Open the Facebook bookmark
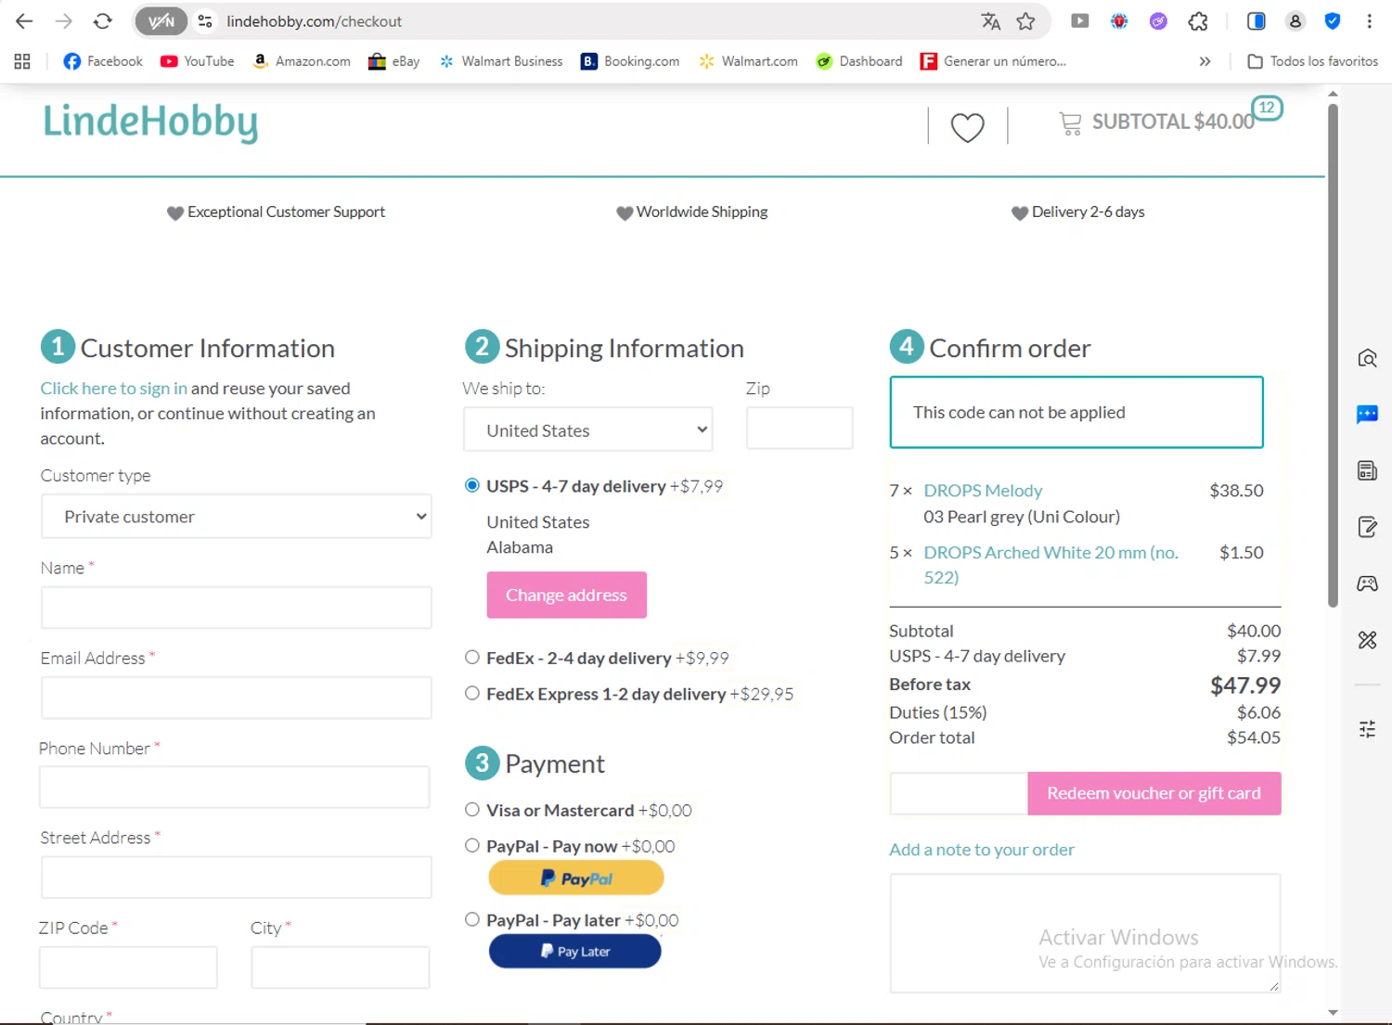The image size is (1392, 1025). pyautogui.click(x=103, y=61)
